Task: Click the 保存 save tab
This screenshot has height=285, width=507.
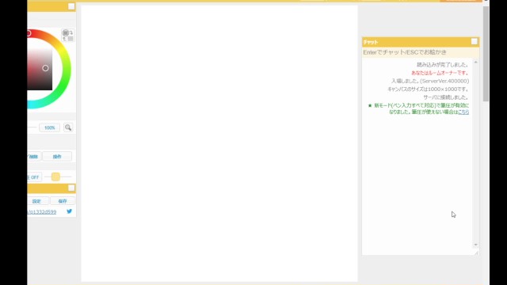Action: click(x=63, y=201)
